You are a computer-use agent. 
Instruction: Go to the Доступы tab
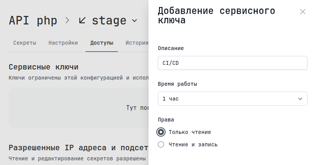tap(101, 43)
